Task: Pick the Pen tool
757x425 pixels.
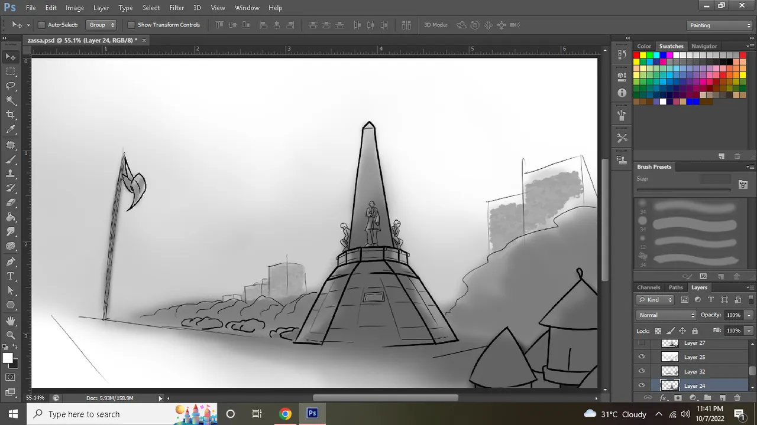Action: [x=11, y=261]
